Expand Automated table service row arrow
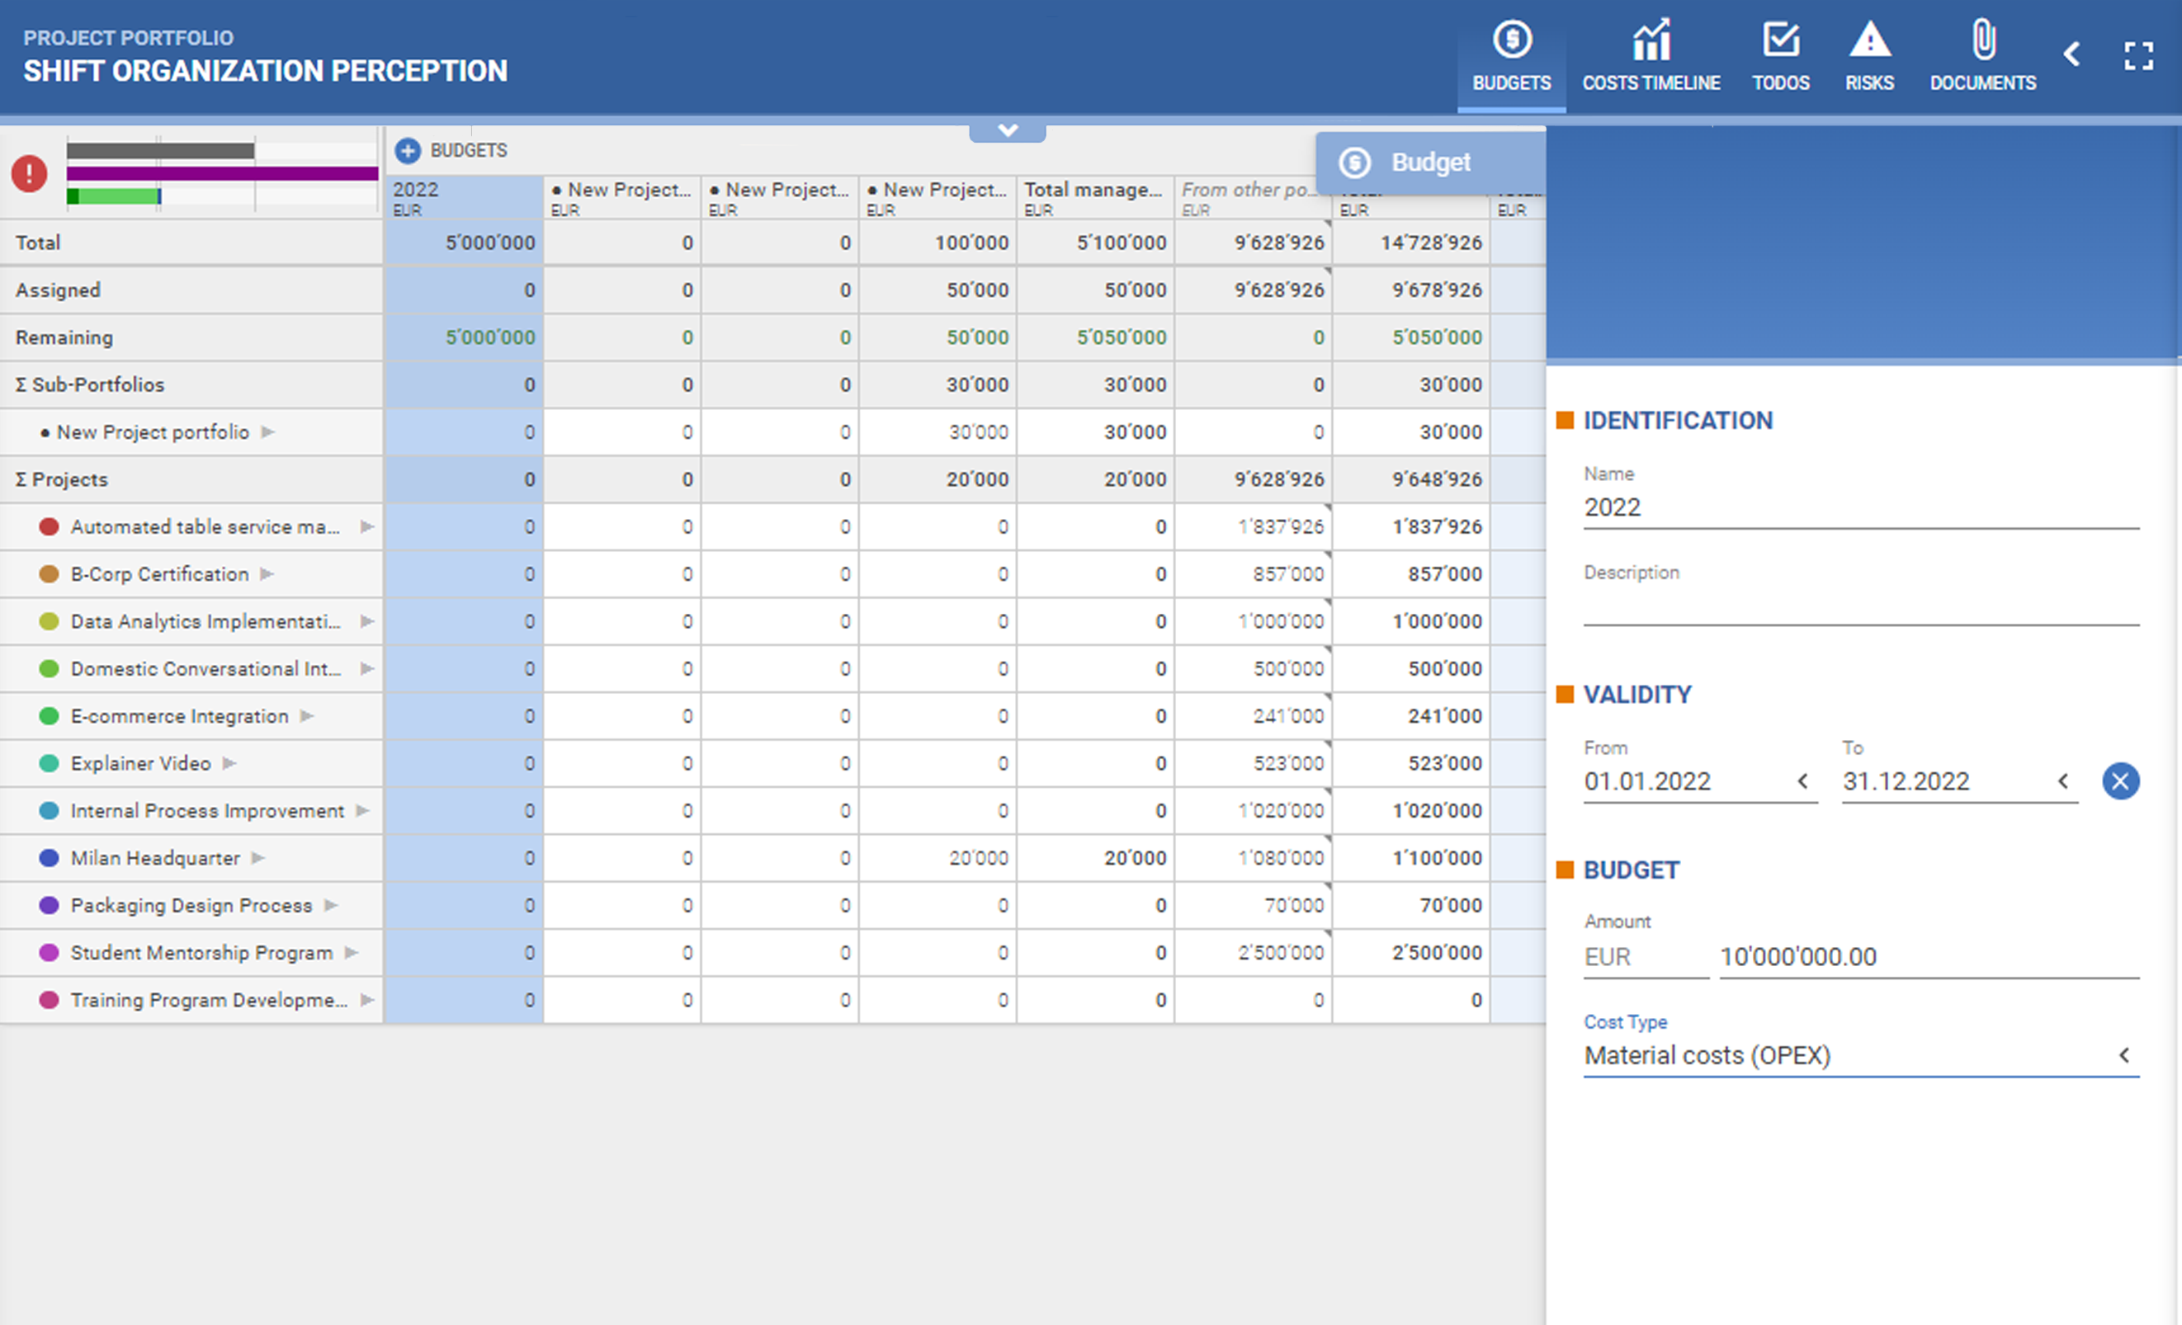The image size is (2182, 1325). (367, 526)
